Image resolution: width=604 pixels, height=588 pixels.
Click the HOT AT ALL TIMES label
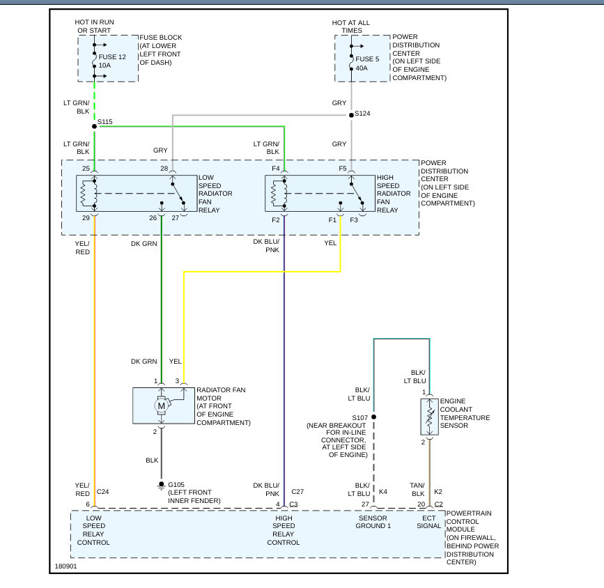coord(351,26)
